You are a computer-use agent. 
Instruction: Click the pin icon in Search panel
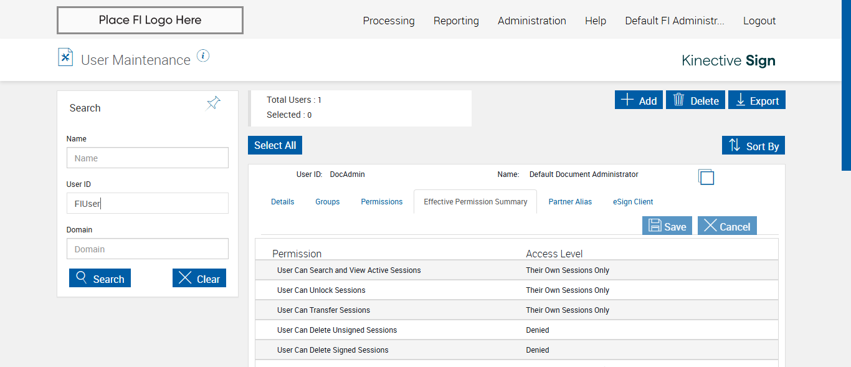[214, 103]
